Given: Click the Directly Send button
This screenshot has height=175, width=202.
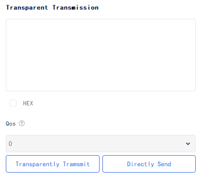Looking at the screenshot, I should tap(149, 164).
